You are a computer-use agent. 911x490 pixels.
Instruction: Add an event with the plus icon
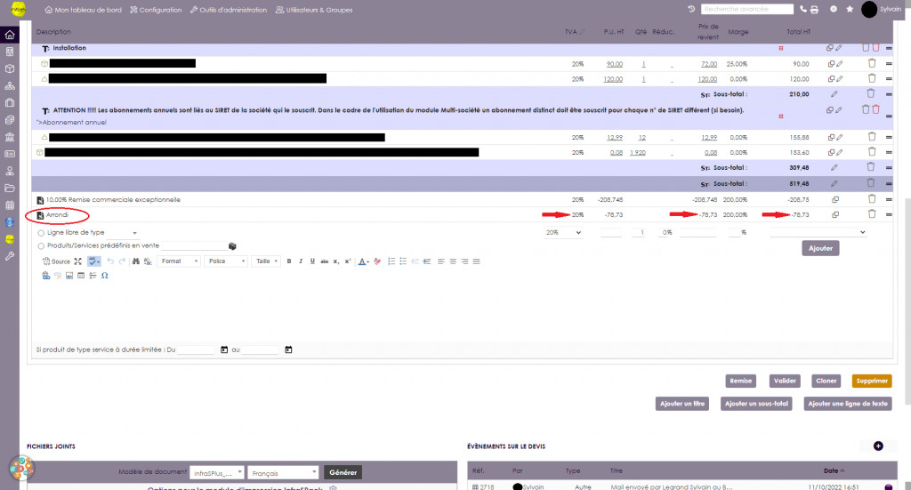878,446
